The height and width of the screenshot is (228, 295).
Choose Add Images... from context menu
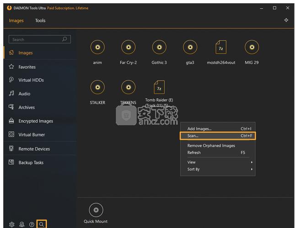click(x=218, y=129)
